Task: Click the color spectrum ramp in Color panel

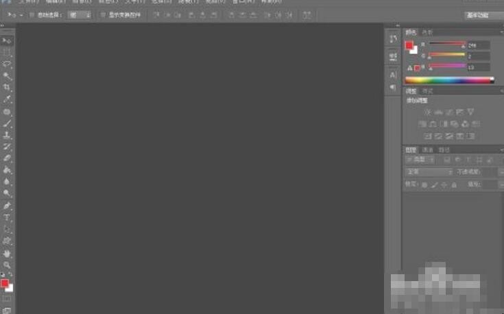Action: [449, 80]
